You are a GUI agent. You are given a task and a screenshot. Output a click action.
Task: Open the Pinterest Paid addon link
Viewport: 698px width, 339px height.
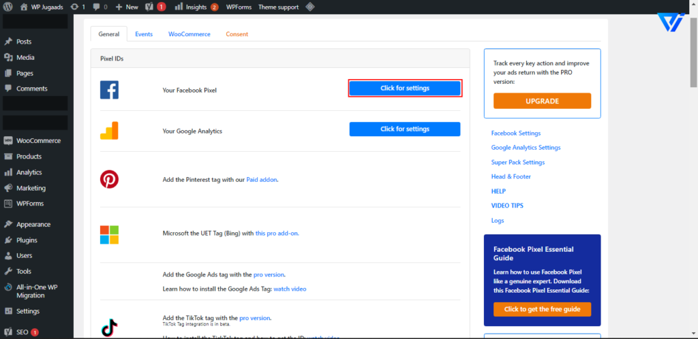(x=261, y=180)
